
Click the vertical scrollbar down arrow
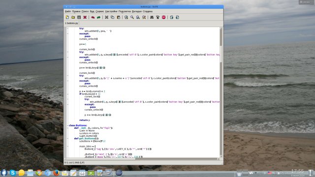pyautogui.click(x=221, y=156)
